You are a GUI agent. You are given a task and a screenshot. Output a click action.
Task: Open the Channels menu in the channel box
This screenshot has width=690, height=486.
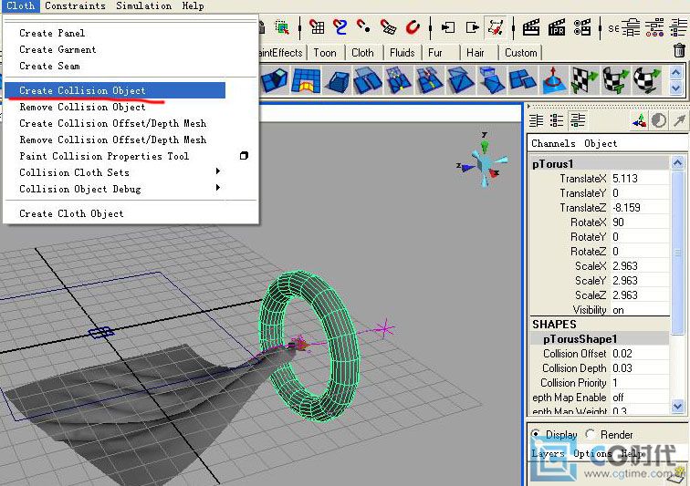pyautogui.click(x=553, y=143)
